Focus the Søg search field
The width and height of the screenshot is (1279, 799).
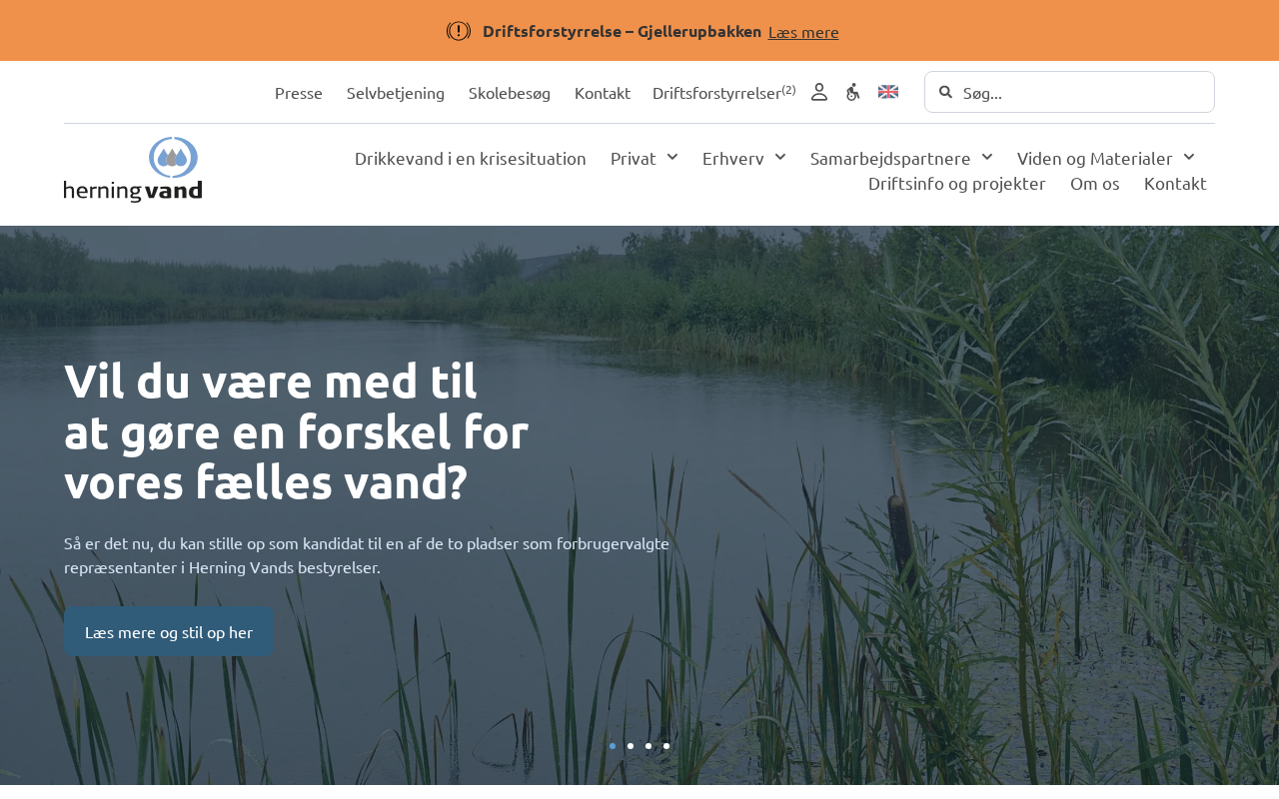[x=1069, y=92]
